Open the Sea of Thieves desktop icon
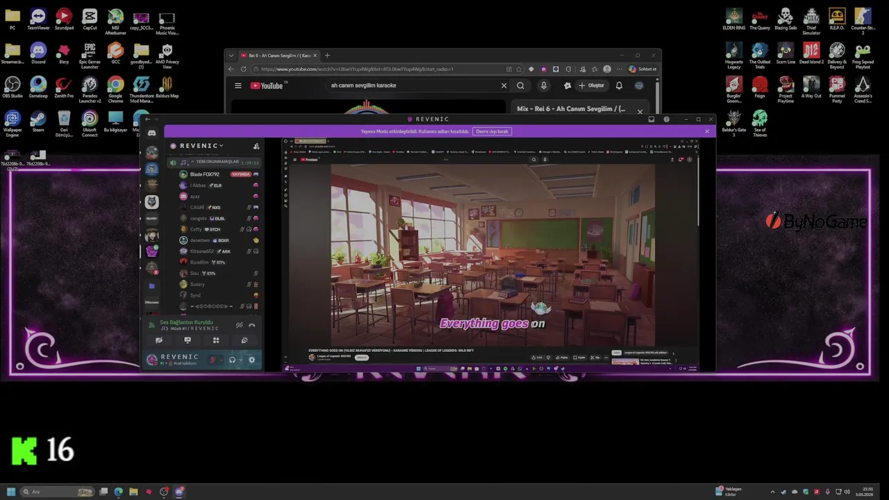Image resolution: width=889 pixels, height=500 pixels. point(760,123)
